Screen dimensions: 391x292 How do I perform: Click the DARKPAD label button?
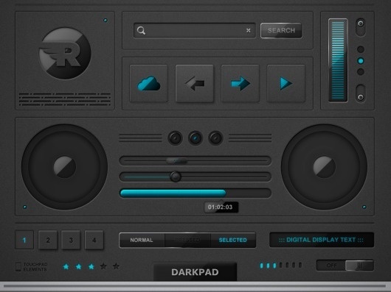pyautogui.click(x=195, y=272)
